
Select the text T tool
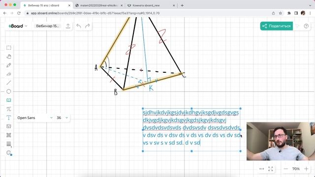(x=9, y=118)
